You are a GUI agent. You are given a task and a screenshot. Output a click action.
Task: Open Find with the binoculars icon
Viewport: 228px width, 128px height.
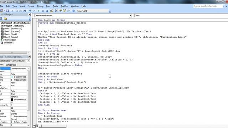tap(25, 11)
